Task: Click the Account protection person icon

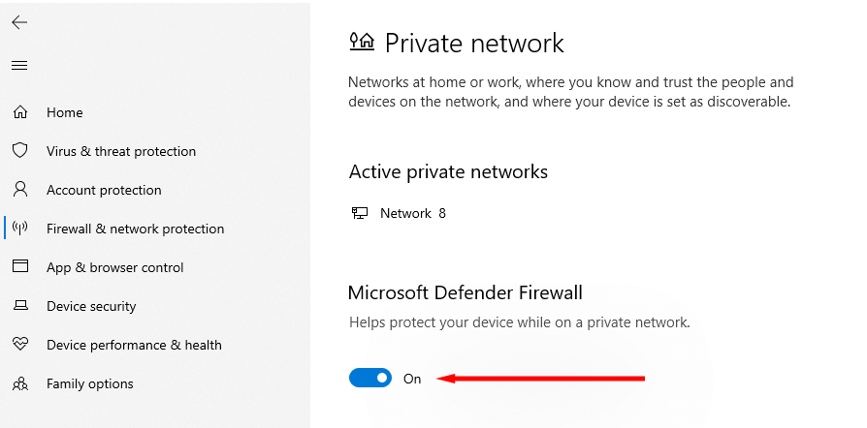Action: point(19,190)
